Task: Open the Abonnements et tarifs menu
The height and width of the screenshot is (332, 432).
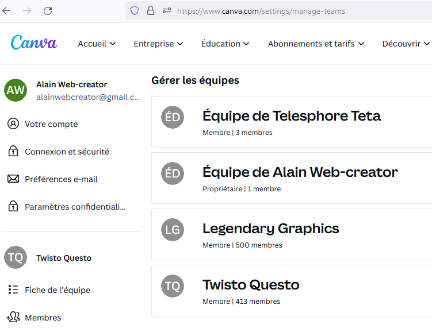Action: tap(316, 44)
